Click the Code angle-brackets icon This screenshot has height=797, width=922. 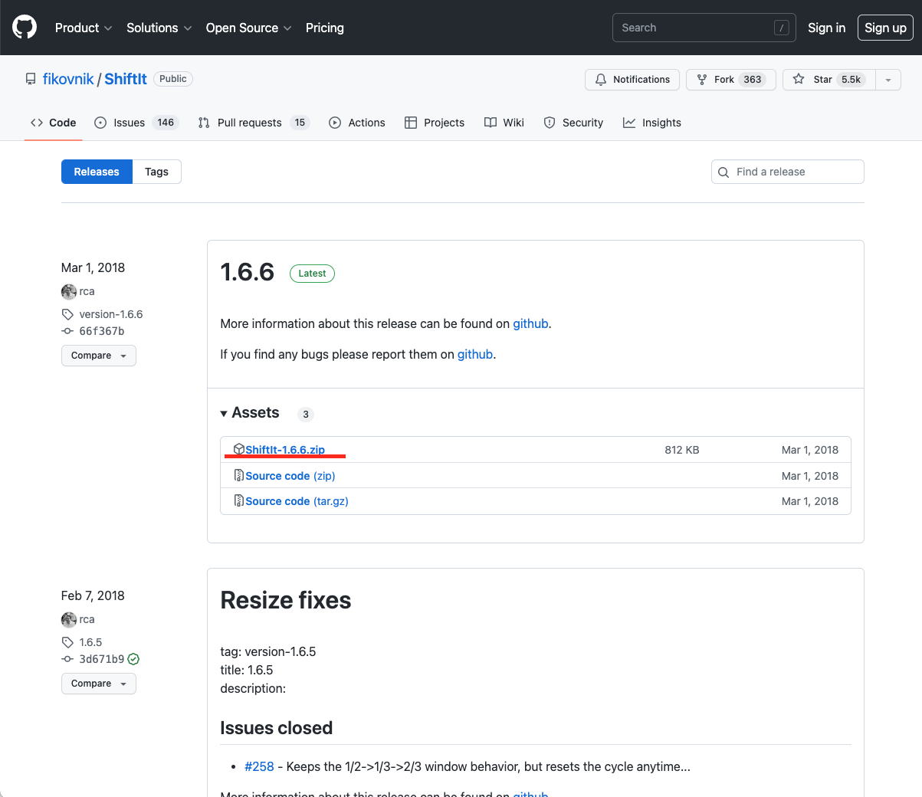pos(37,123)
